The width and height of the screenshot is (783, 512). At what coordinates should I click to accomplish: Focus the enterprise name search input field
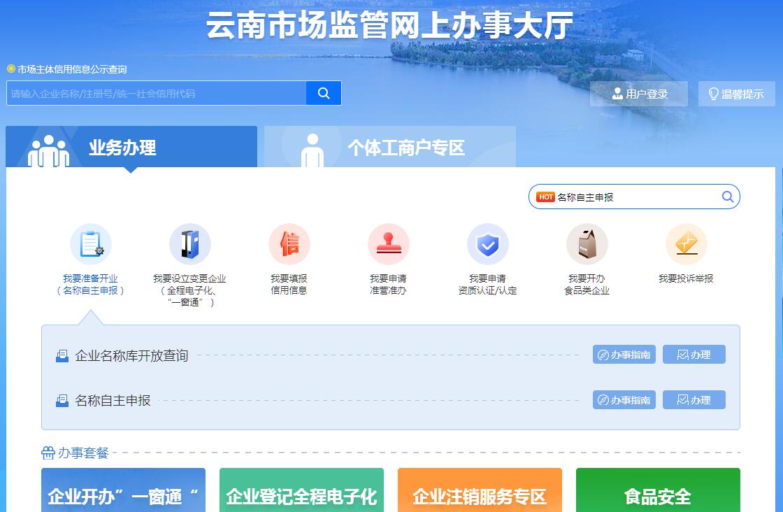pos(157,94)
